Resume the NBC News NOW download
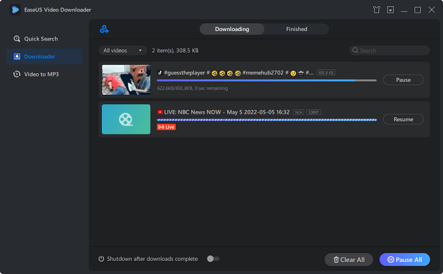Screen dimensions: 443x274 tap(403, 119)
